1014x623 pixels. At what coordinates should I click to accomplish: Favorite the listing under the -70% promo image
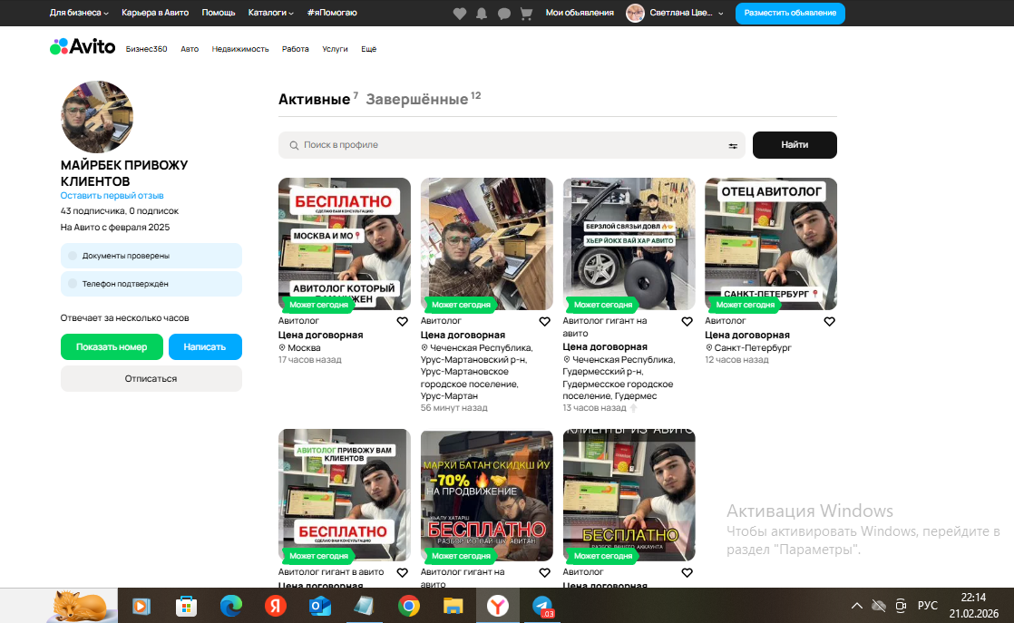544,572
